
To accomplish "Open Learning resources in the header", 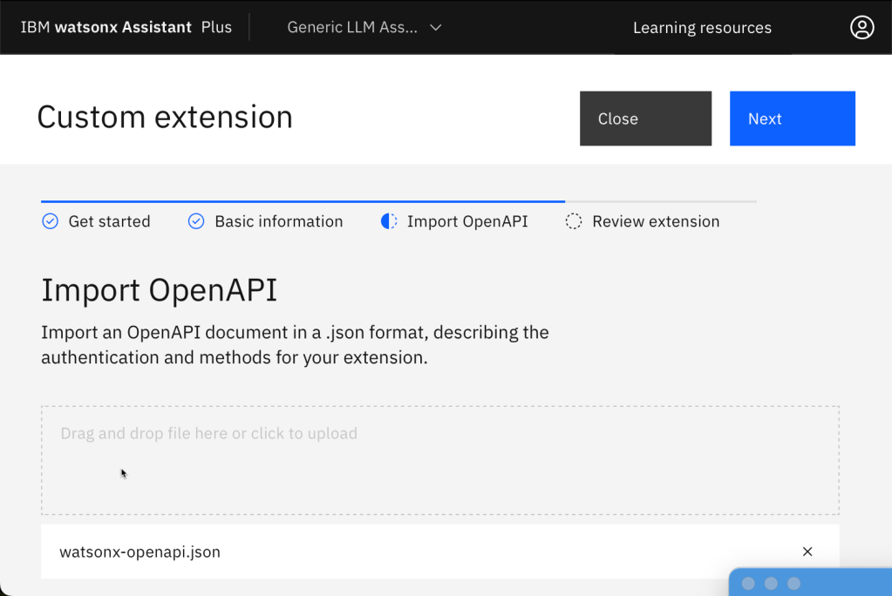I will pyautogui.click(x=702, y=28).
